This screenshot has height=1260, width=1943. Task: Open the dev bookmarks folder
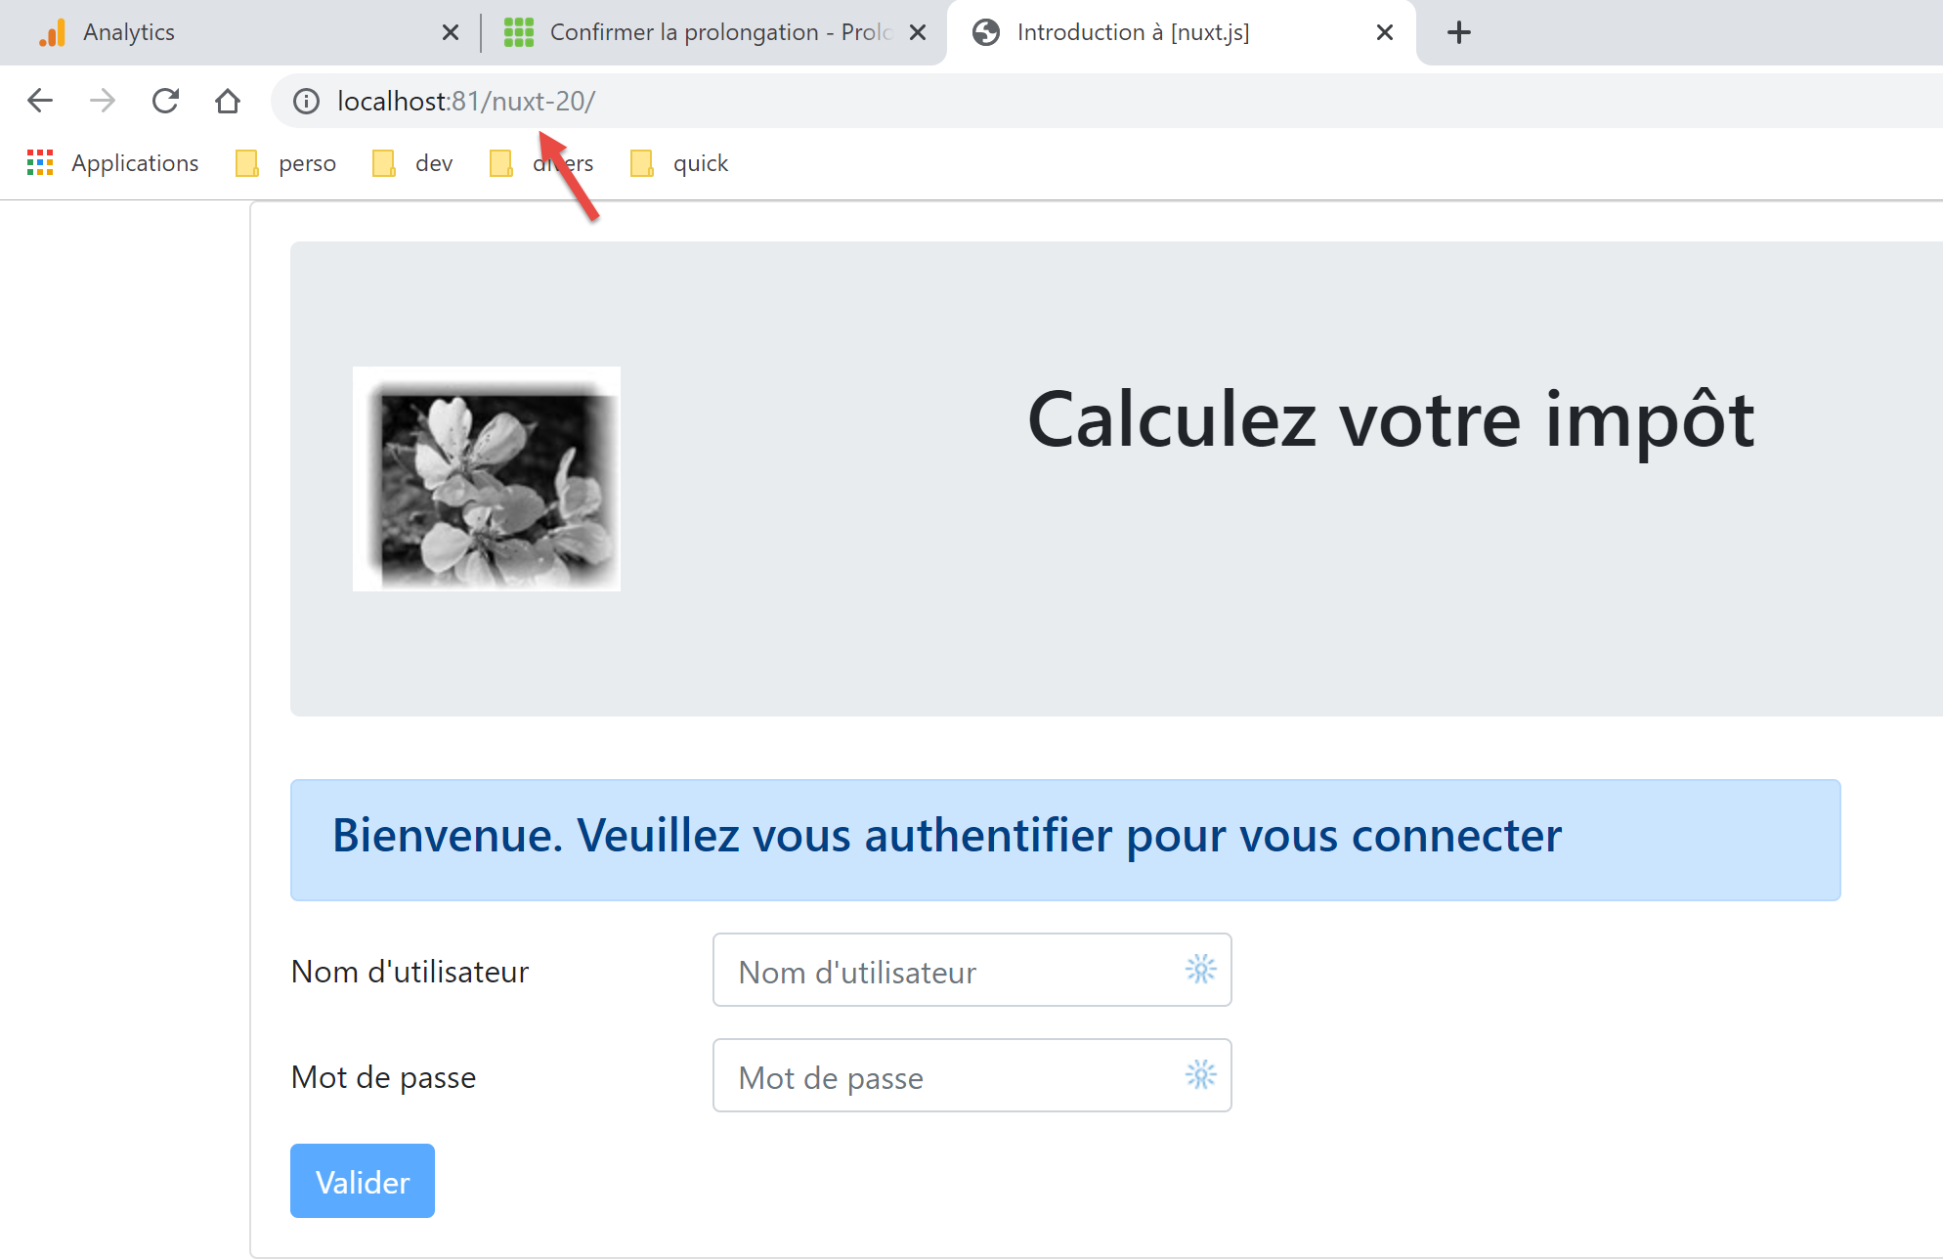[x=413, y=163]
